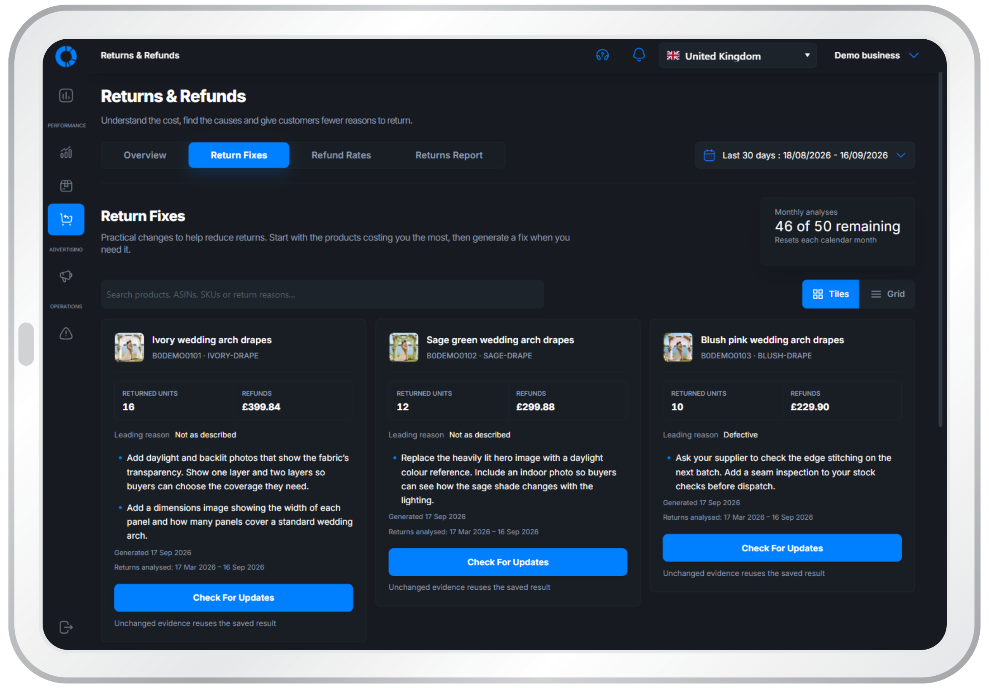The width and height of the screenshot is (989, 688).
Task: Click the Ivory wedding arch drapes title
Action: (211, 340)
